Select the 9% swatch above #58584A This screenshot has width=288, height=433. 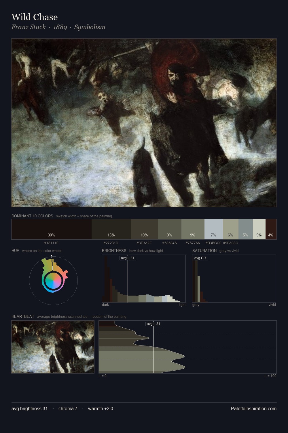(x=170, y=229)
